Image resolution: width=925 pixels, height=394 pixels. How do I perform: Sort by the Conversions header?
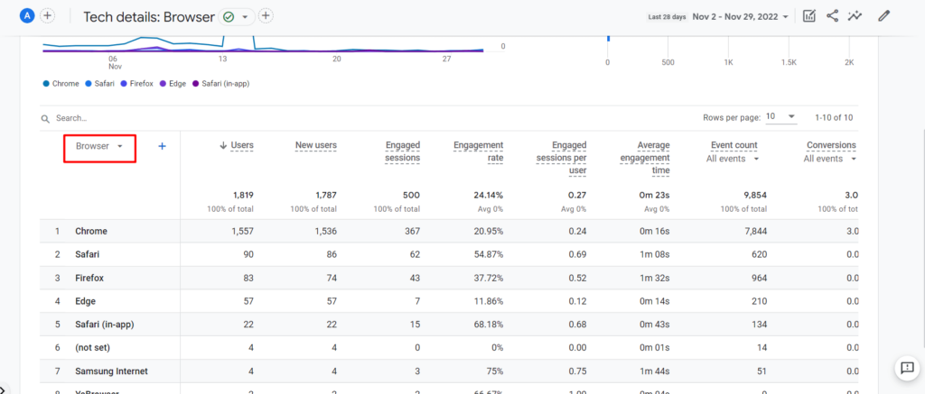point(831,145)
